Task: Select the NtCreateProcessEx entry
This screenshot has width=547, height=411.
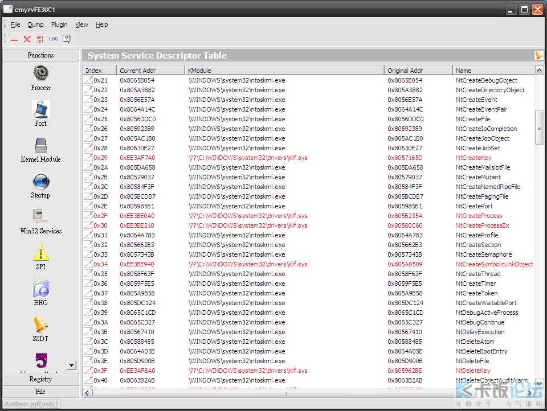Action: [482, 225]
